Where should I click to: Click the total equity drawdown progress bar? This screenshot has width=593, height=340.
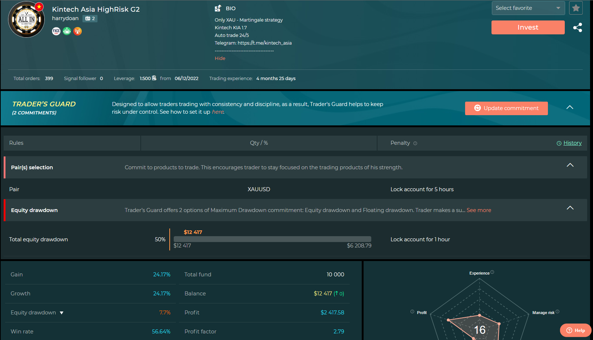(x=272, y=239)
